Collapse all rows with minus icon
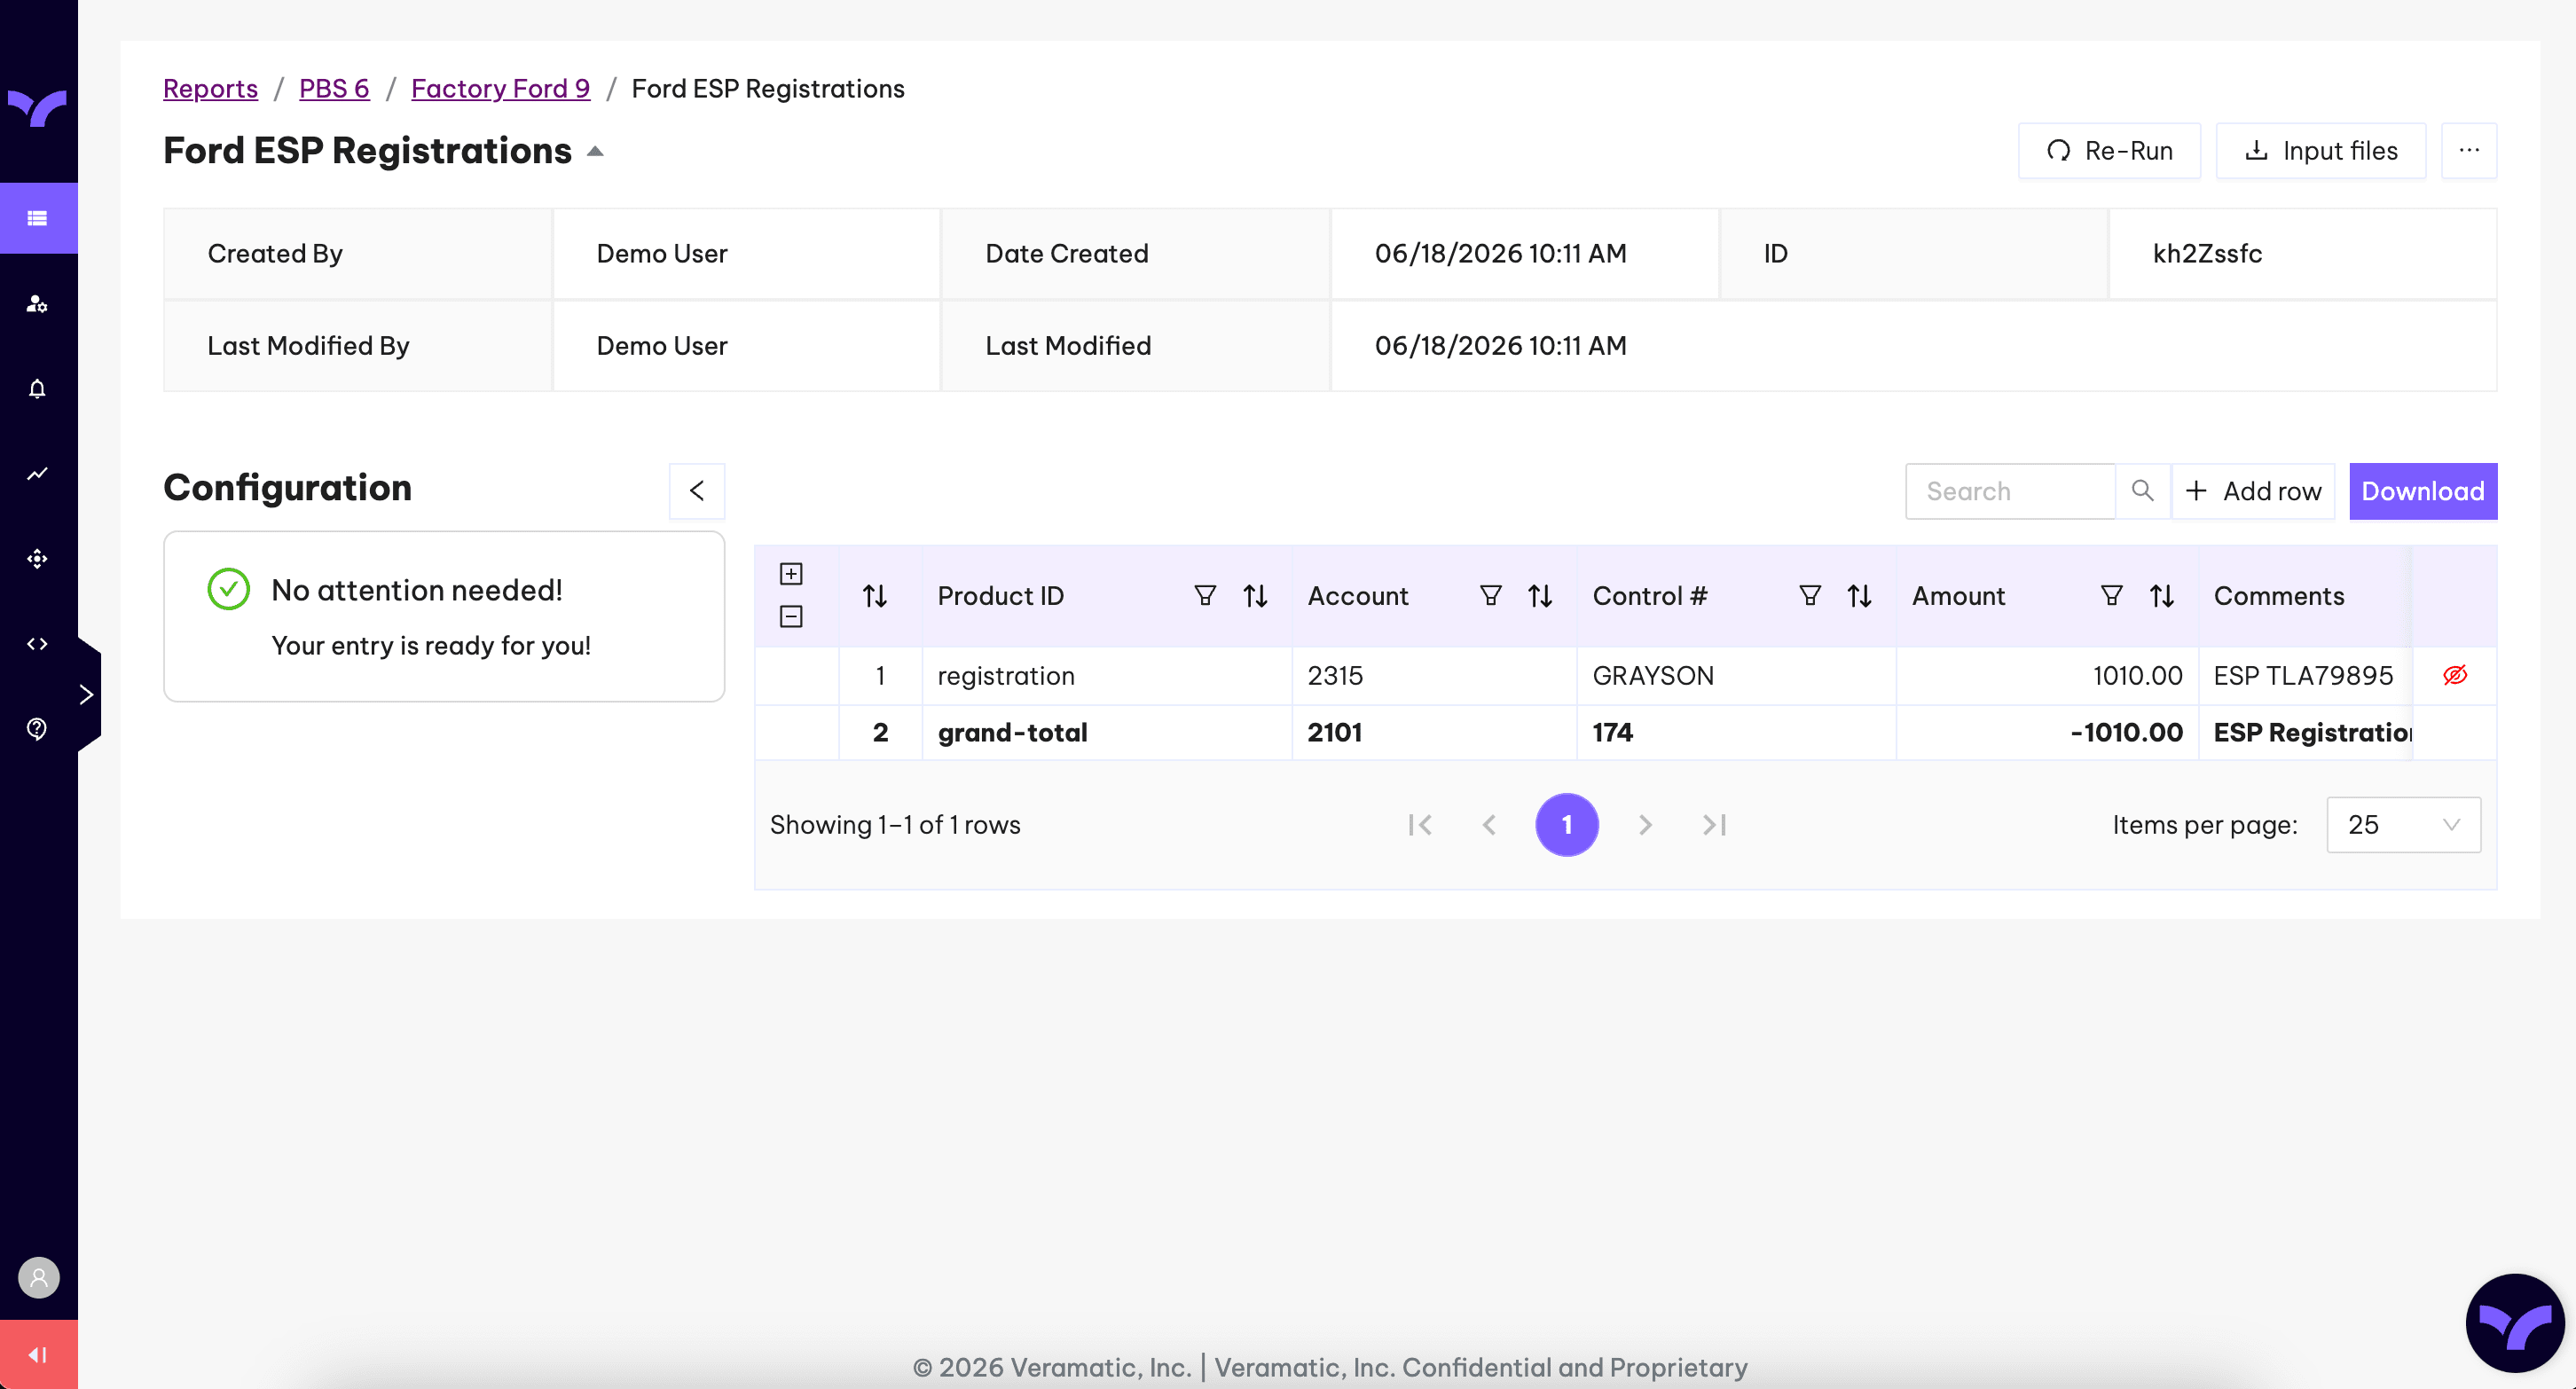This screenshot has width=2576, height=1389. pos(791,617)
